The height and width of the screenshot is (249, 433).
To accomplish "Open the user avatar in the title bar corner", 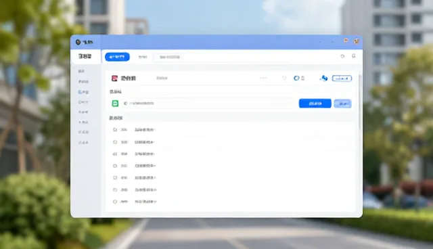I will tap(357, 41).
